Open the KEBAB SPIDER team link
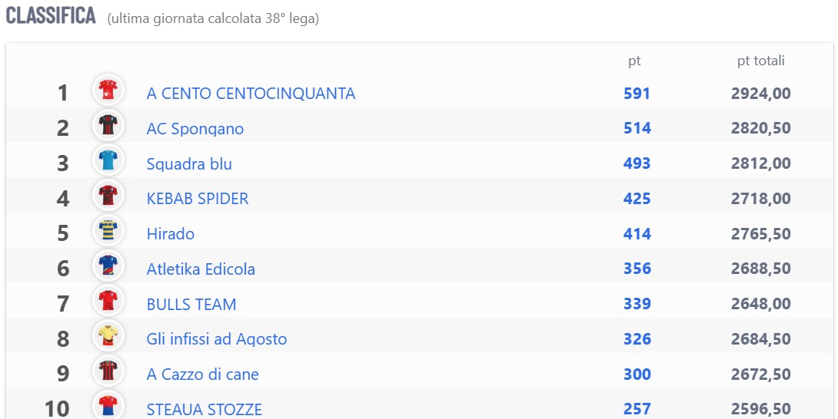The height and width of the screenshot is (419, 838). click(x=198, y=199)
